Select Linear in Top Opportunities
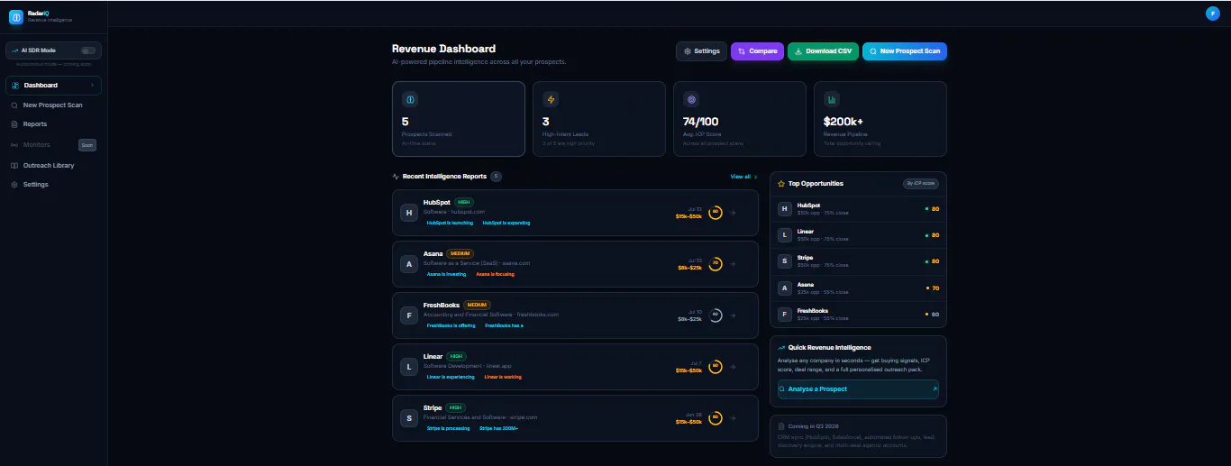This screenshot has width=1231, height=466. (858, 234)
